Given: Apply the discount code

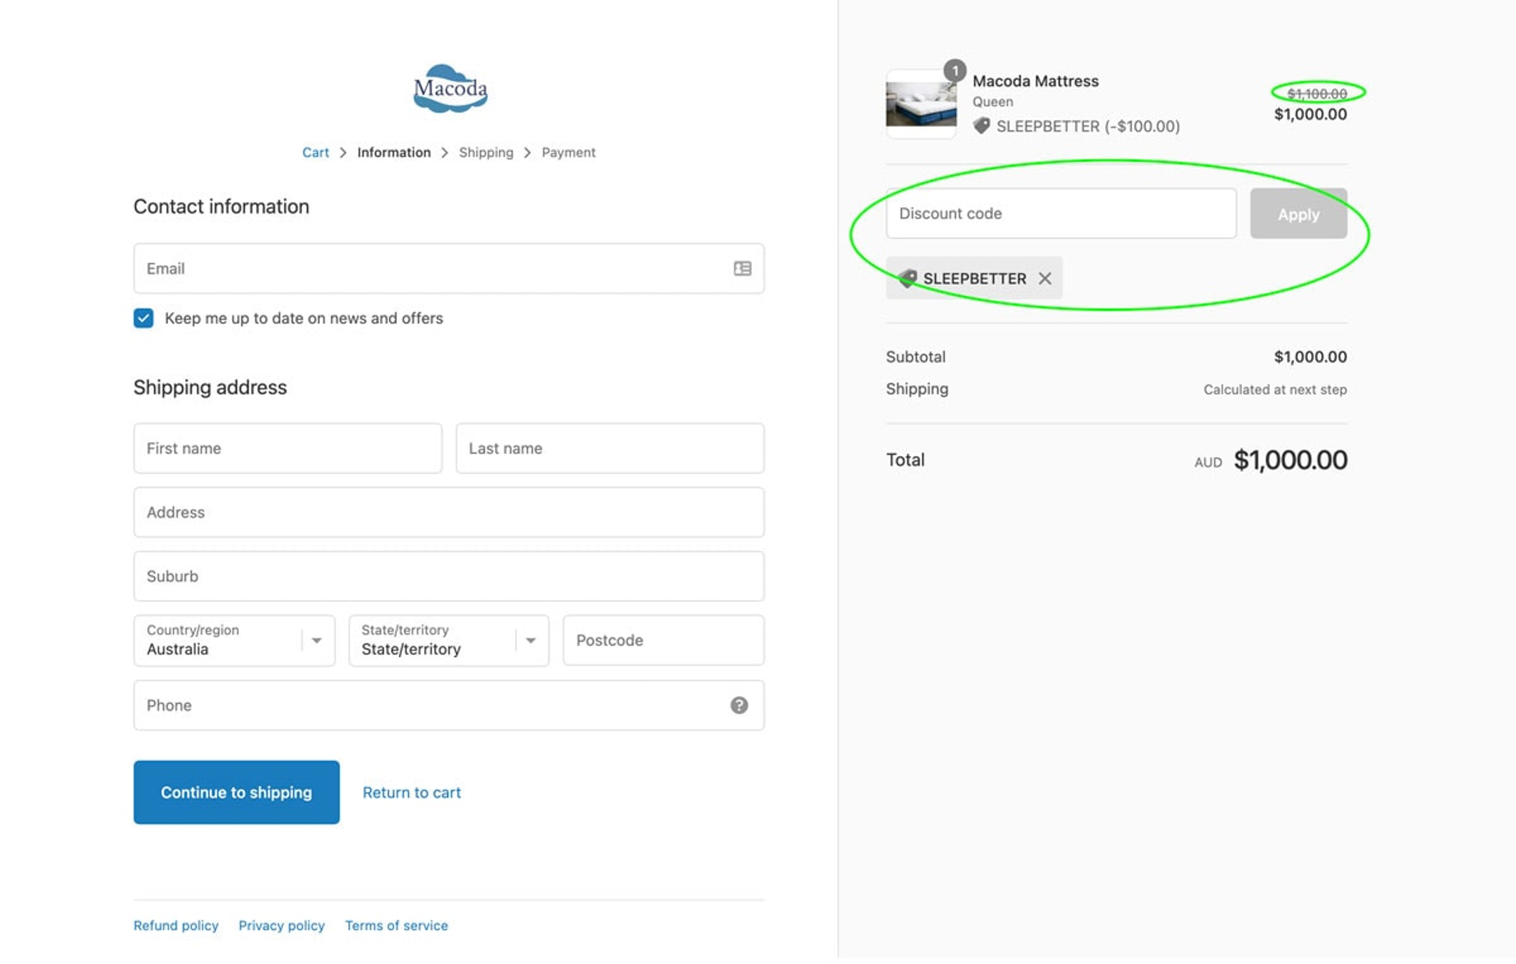Looking at the screenshot, I should tap(1298, 214).
